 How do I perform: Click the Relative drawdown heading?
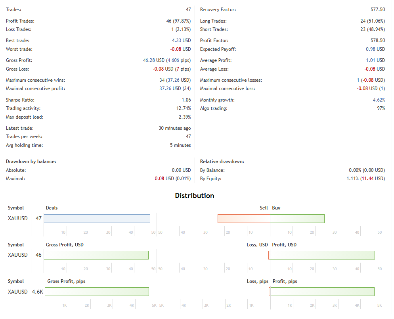click(222, 161)
